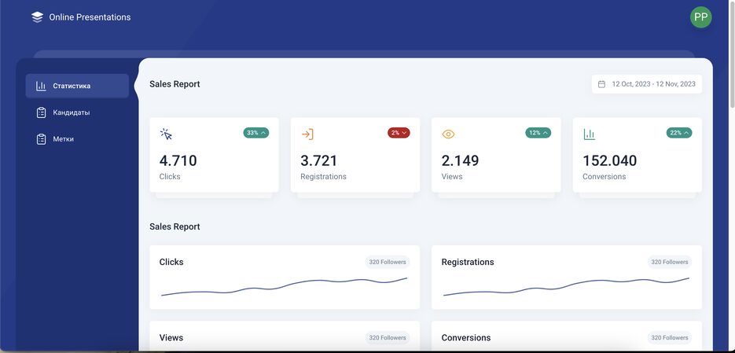Click the 320 Followers badge on Views chart

point(388,337)
